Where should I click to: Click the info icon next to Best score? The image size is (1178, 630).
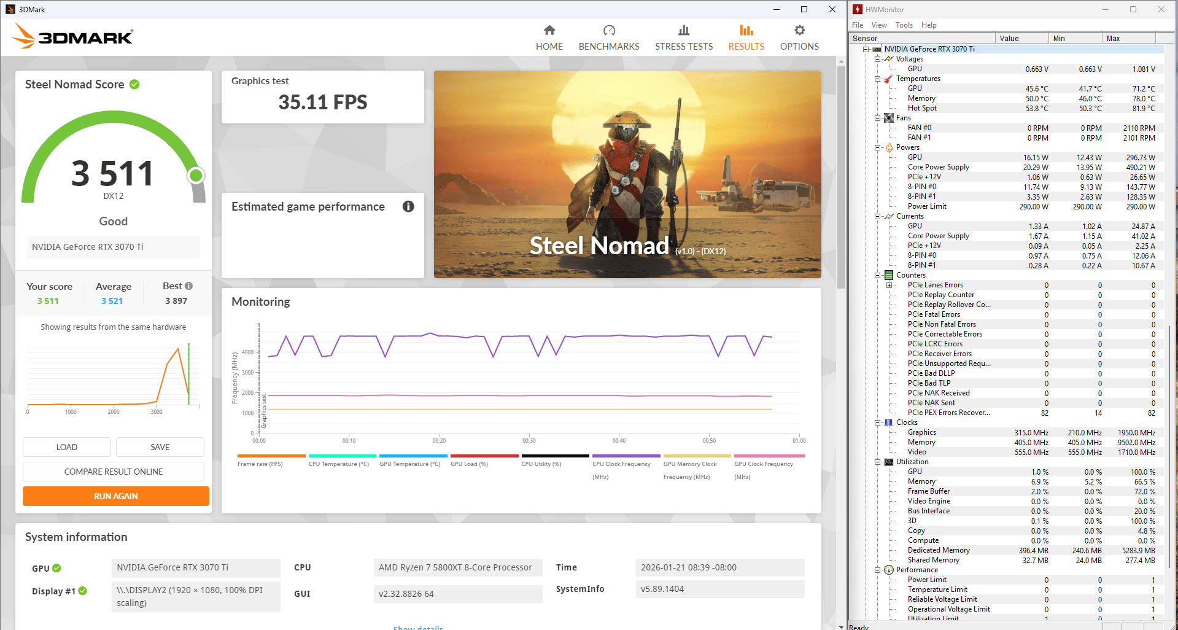click(189, 286)
